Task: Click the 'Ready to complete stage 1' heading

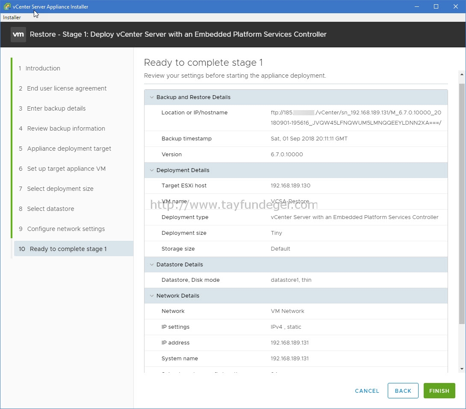Action: (203, 63)
